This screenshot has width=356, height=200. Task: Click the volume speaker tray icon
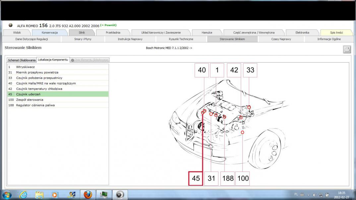(x=315, y=195)
